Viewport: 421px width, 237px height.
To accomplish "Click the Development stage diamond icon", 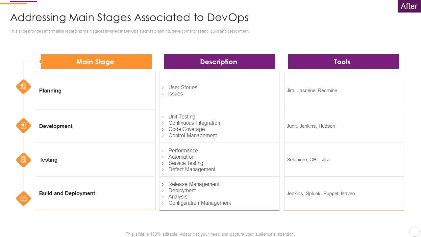I will click(x=23, y=125).
